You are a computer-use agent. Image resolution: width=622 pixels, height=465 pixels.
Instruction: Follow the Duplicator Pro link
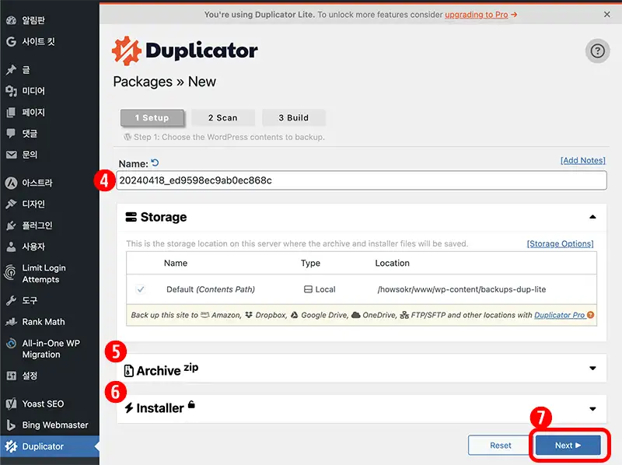(559, 315)
